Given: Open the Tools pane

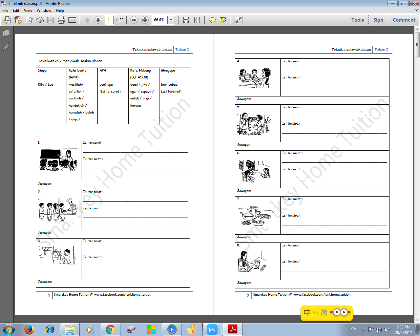Looking at the screenshot, I should click(x=358, y=20).
